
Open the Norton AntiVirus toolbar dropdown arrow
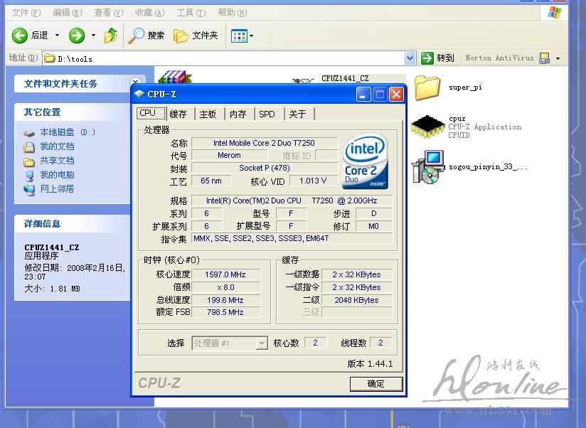point(558,58)
